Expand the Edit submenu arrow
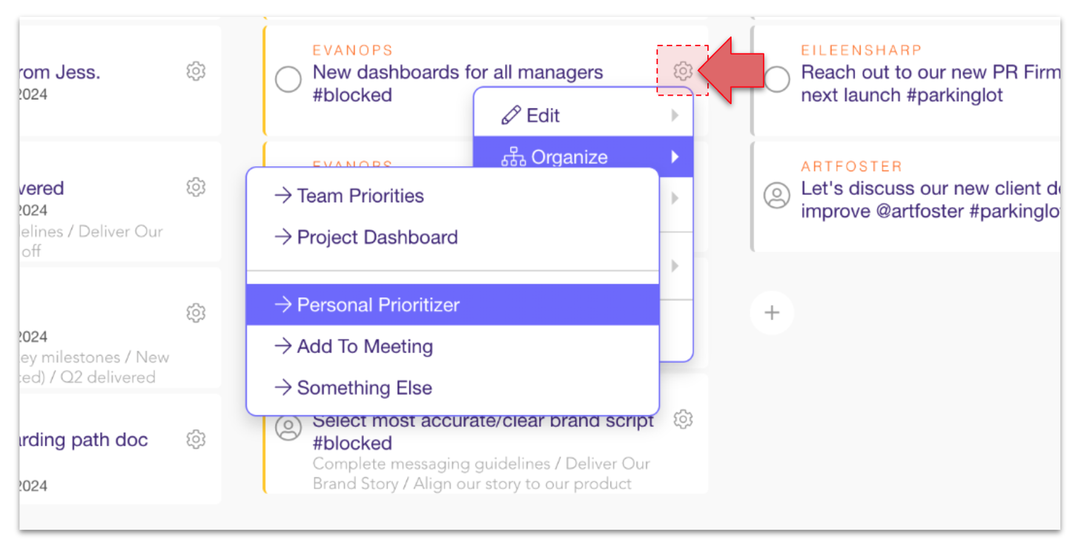This screenshot has height=551, width=1078. coord(675,115)
